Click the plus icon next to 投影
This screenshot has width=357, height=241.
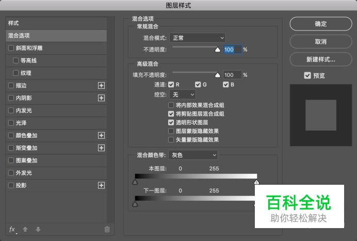pos(101,185)
